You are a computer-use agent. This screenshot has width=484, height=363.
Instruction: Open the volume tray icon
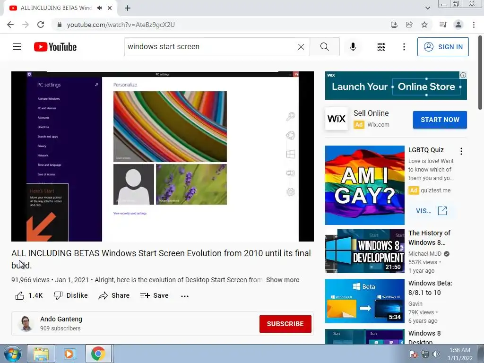(x=436, y=354)
